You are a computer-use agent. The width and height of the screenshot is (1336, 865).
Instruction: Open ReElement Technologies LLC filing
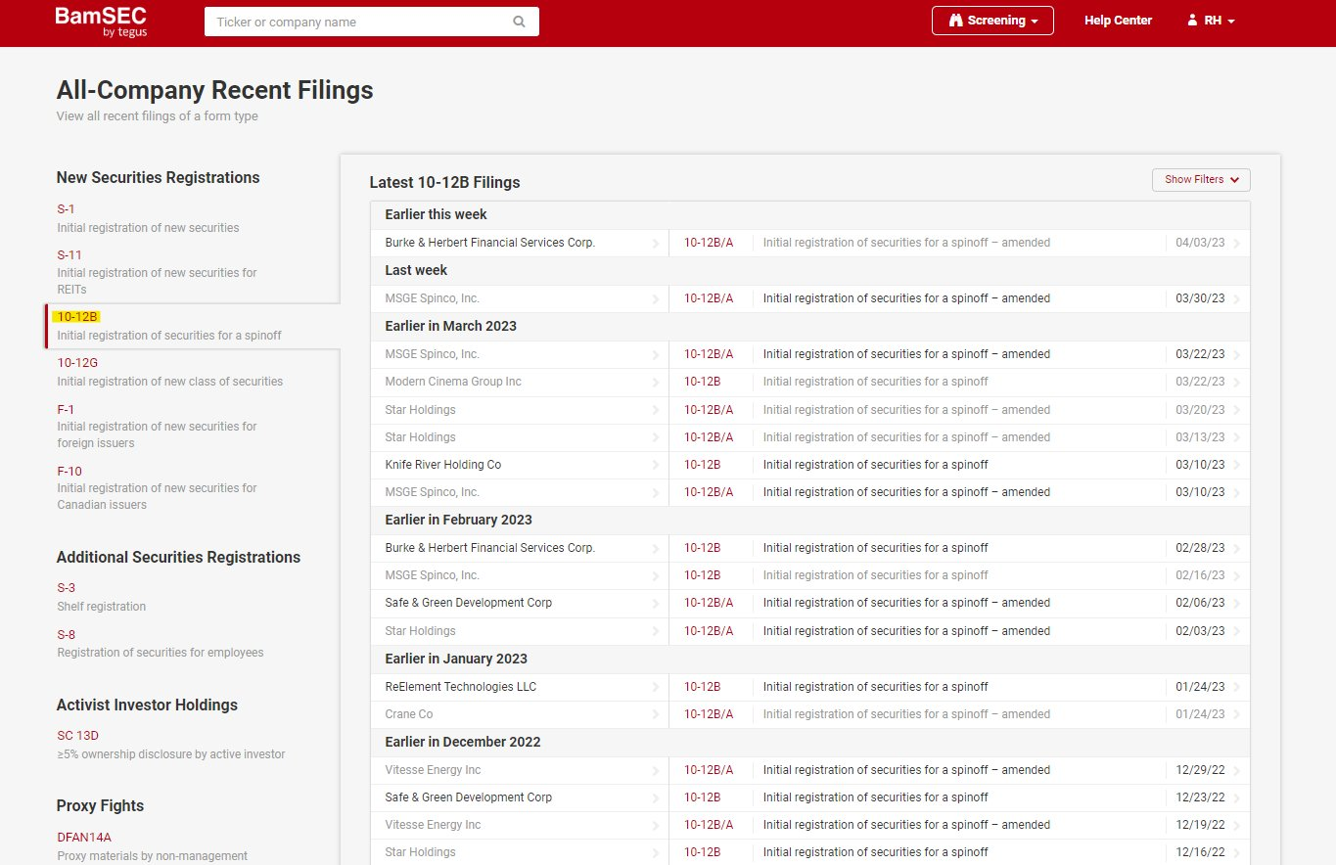pyautogui.click(x=810, y=687)
